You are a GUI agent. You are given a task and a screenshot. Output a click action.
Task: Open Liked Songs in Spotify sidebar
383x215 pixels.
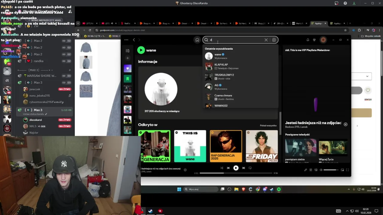127,68
